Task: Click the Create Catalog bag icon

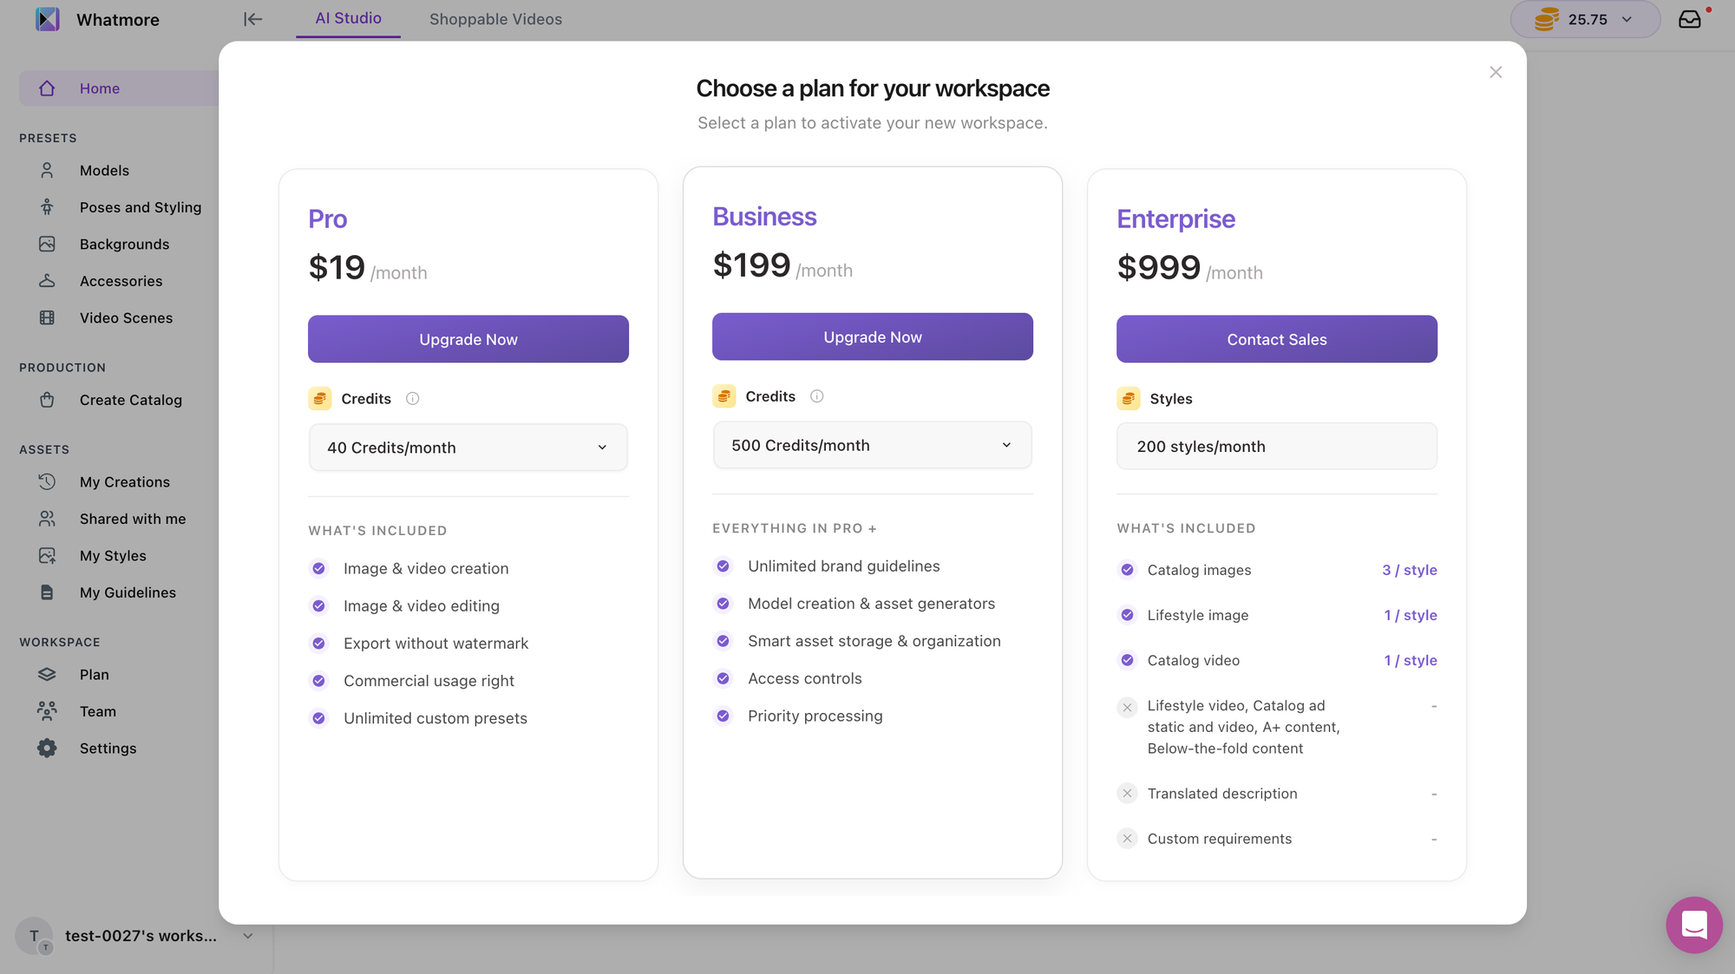Action: coord(47,400)
